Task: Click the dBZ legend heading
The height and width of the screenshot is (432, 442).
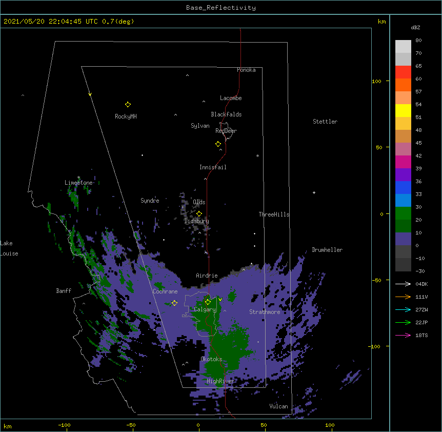Action: tap(415, 27)
